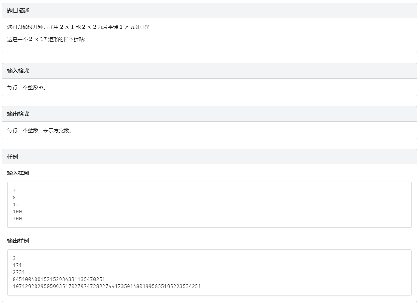Select the question text about tiling 2 × n 矩形

(78, 27)
